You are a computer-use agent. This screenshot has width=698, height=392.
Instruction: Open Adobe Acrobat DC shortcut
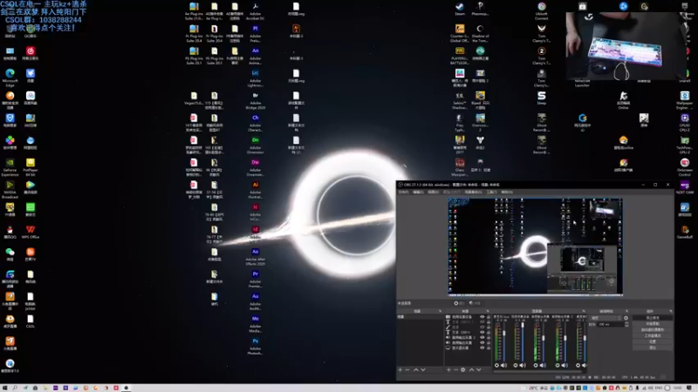pyautogui.click(x=255, y=10)
